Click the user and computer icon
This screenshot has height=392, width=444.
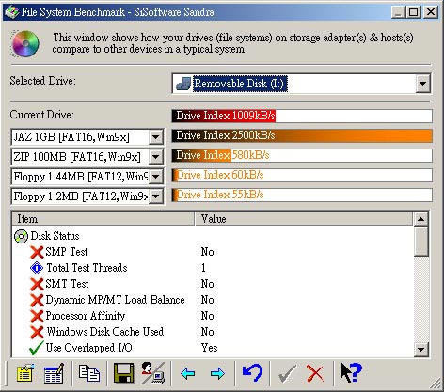click(x=153, y=372)
